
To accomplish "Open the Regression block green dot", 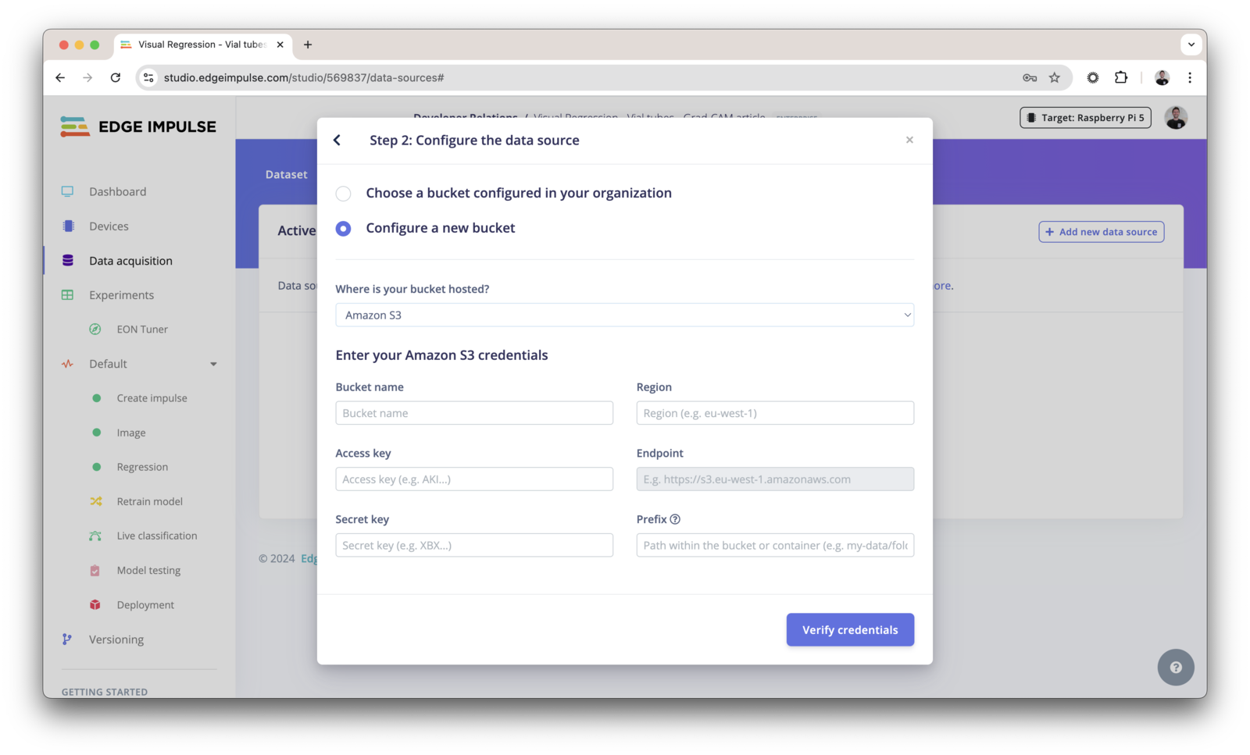I will 96,467.
